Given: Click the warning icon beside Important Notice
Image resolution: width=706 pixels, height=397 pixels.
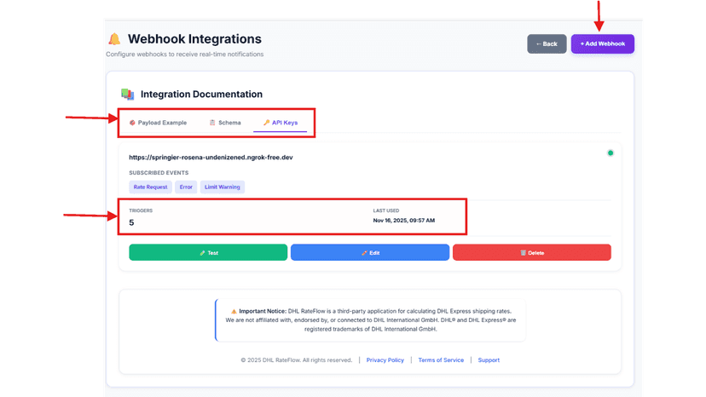Looking at the screenshot, I should (234, 311).
